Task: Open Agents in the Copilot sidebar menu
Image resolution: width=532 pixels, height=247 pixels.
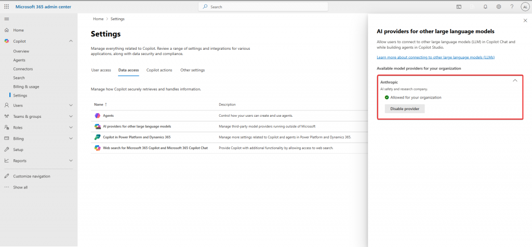Action: [x=19, y=60]
